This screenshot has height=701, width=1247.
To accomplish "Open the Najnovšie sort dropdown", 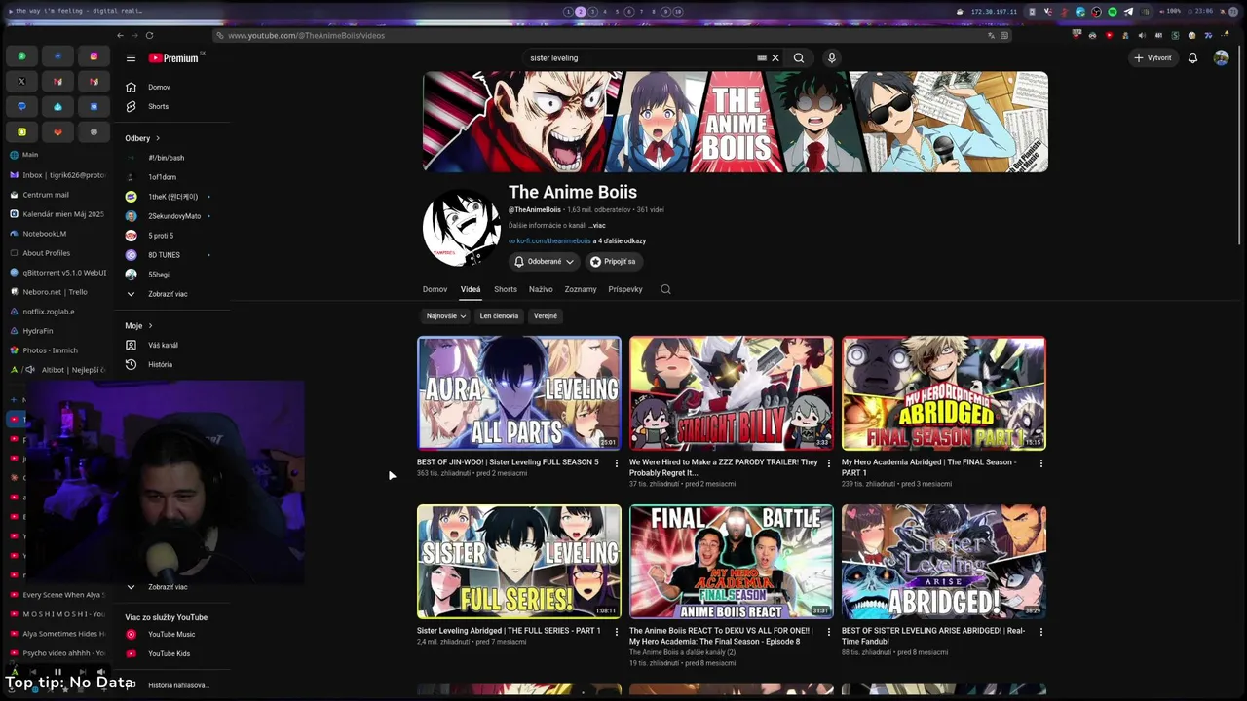I will coord(445,316).
